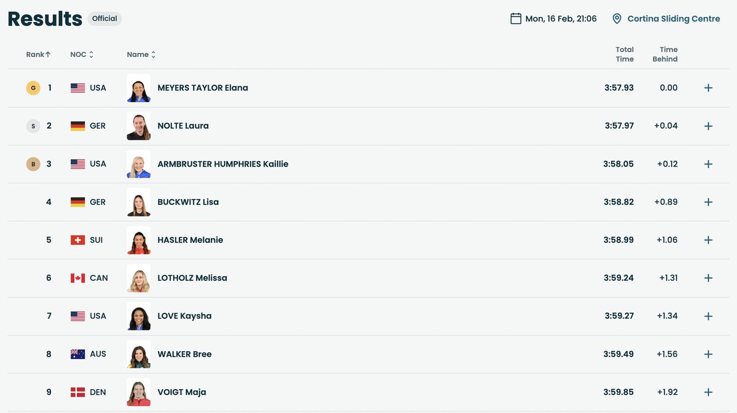This screenshot has height=413, width=737.
Task: Expand details for MEYERS TAYLOR Elana row
Action: point(708,88)
